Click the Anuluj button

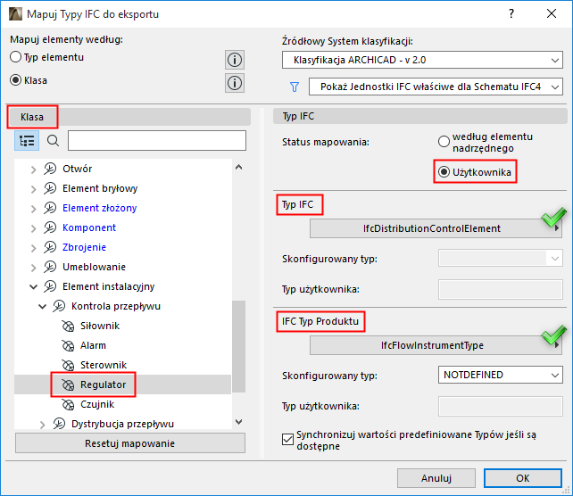pos(436,477)
